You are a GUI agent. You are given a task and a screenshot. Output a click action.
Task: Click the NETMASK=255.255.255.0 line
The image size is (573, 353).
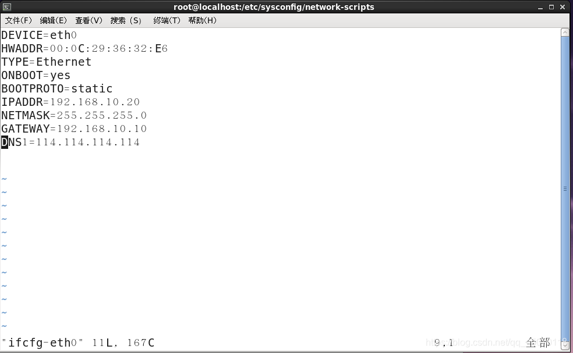pyautogui.click(x=74, y=115)
